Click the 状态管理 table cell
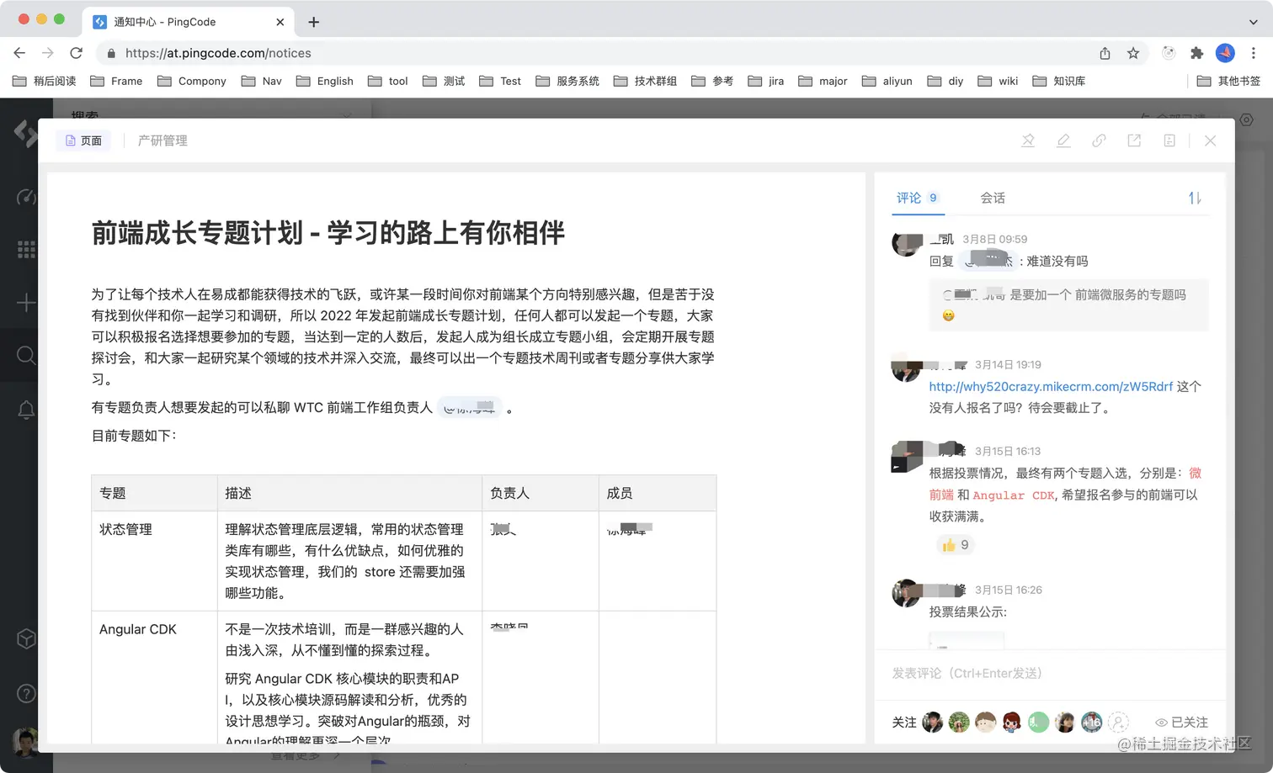 coord(154,560)
